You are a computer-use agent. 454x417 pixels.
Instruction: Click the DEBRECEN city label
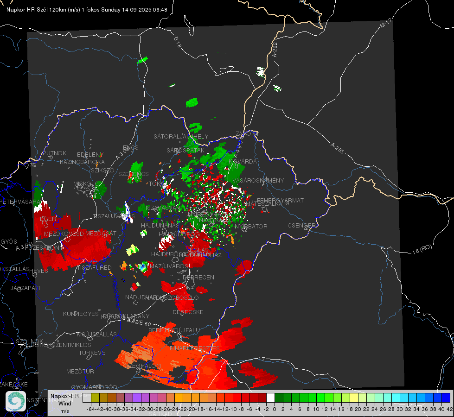click(198, 277)
